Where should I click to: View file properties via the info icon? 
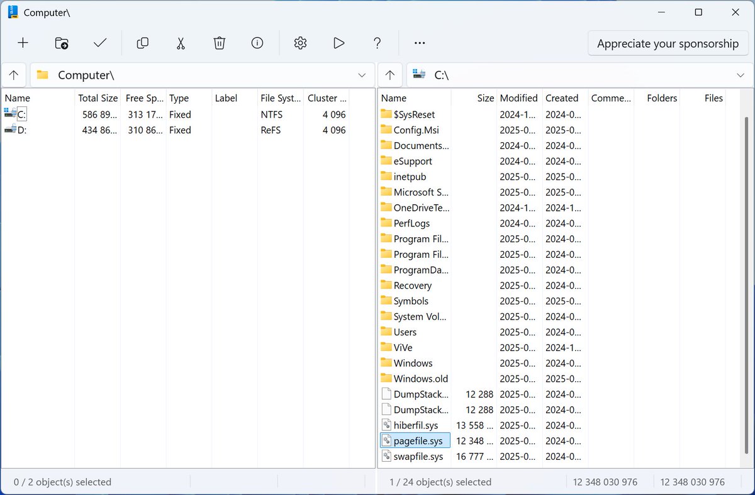point(257,43)
